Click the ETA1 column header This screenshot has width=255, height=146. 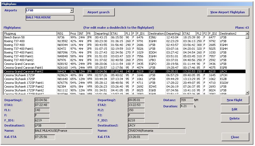click(x=117, y=34)
